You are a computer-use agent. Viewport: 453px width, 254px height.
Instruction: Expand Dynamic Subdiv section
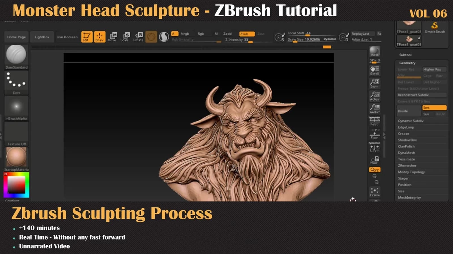point(411,121)
